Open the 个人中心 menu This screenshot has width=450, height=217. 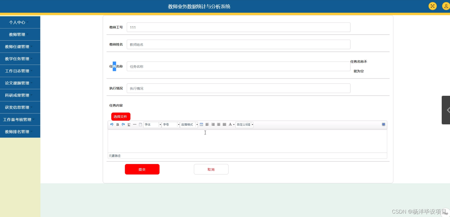point(20,22)
